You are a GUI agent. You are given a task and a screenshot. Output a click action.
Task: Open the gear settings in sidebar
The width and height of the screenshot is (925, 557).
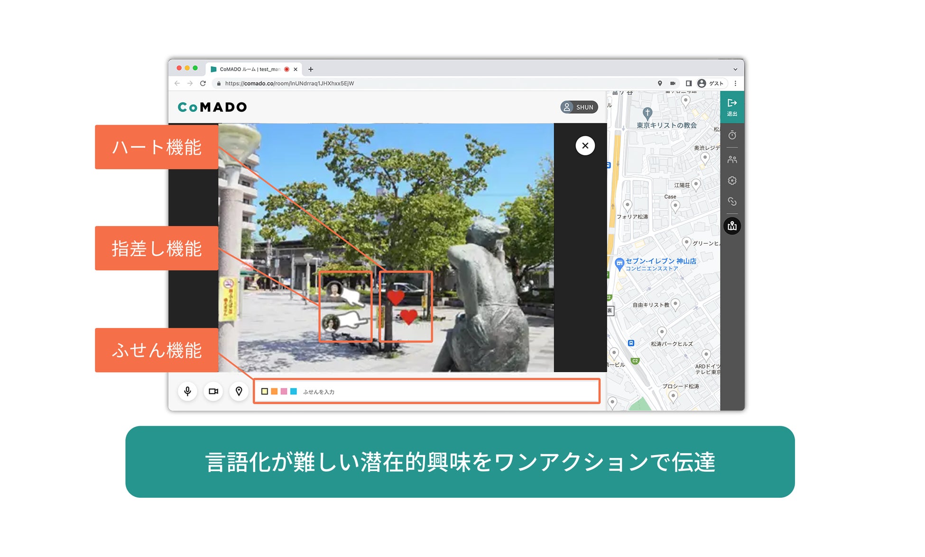pos(732,181)
